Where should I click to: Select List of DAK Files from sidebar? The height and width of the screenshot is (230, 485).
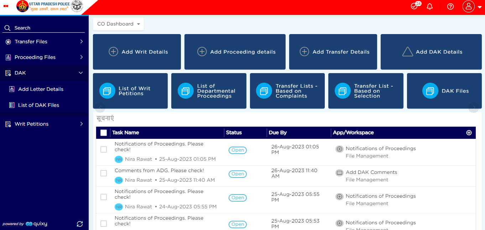[38, 105]
